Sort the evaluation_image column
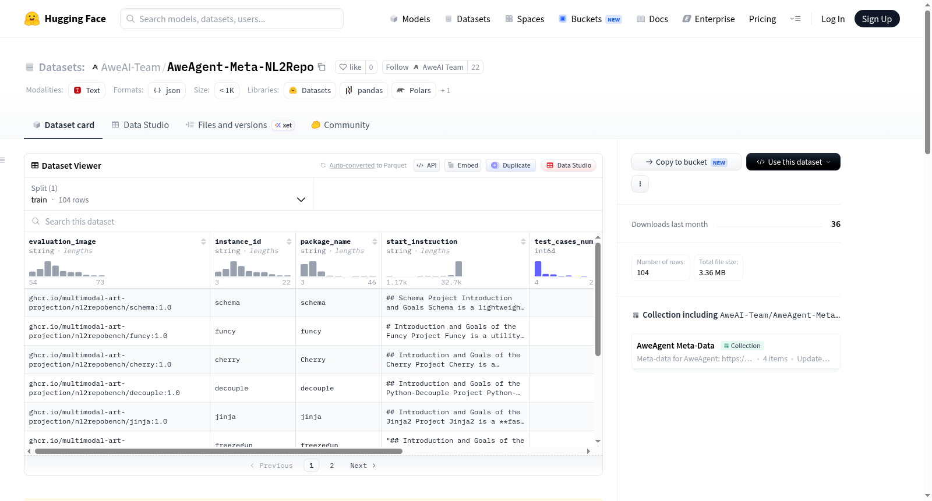Viewport: 932px width, 501px height. [203, 241]
